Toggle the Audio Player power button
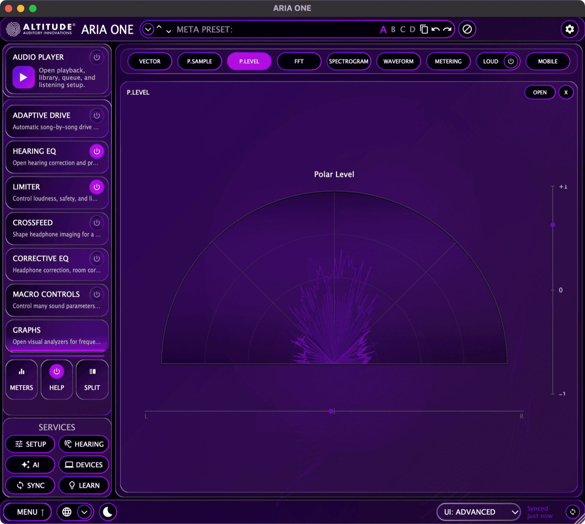 (x=97, y=57)
